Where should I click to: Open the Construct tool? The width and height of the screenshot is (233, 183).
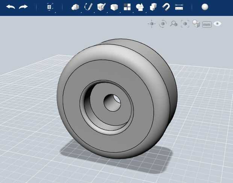[101, 7]
